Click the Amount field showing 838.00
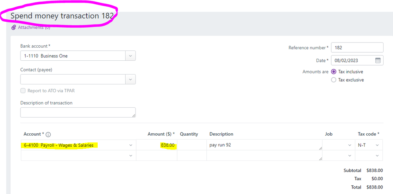The width and height of the screenshot is (393, 194). (157, 145)
